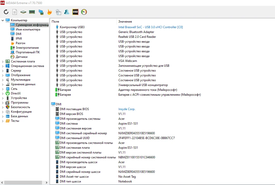Expand the DirectX tree node
The width and height of the screenshot is (275, 185).
point(3,93)
